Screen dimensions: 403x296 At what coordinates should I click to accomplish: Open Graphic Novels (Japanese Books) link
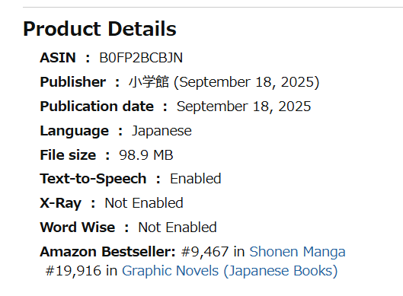click(230, 271)
